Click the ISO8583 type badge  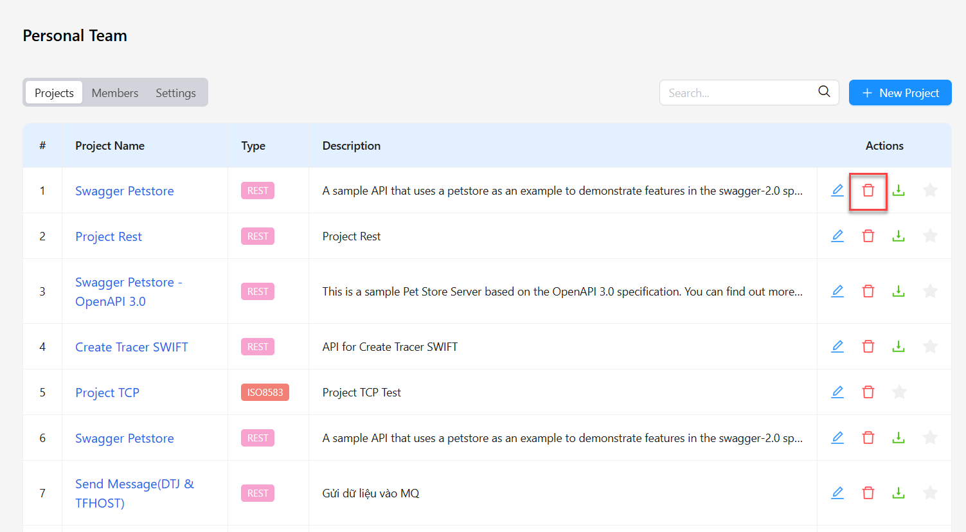coord(265,392)
